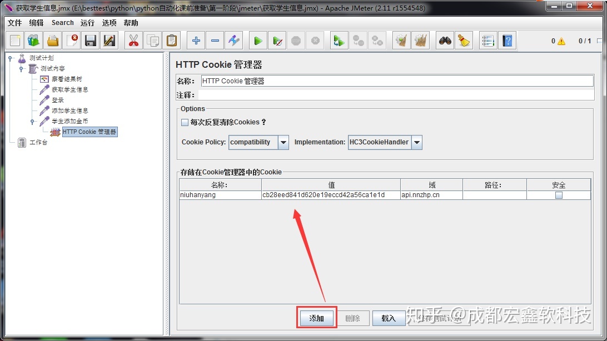The height and width of the screenshot is (341, 607).
Task: Click the Paste clipboard icon
Action: click(x=172, y=41)
